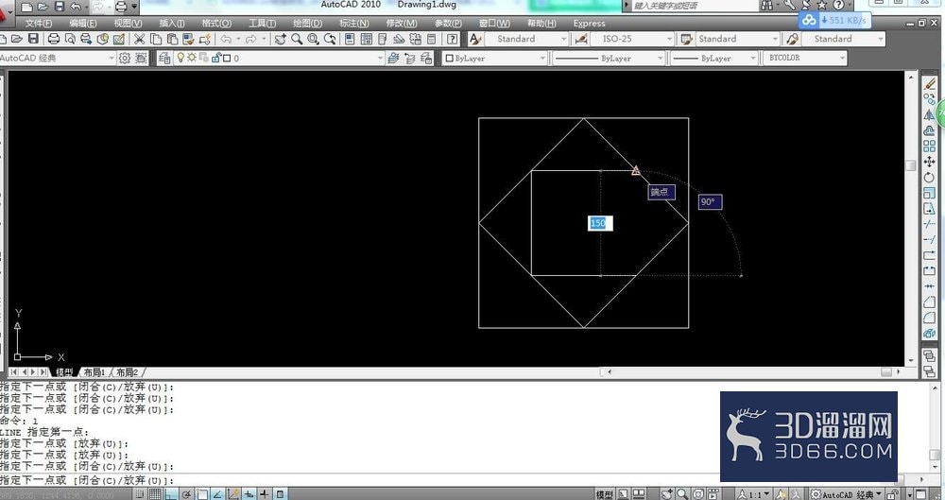The height and width of the screenshot is (500, 945).
Task: Click the Favorites star icon in InfoCenter
Action: tap(823, 6)
